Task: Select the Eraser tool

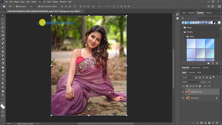Action: click(x=3, y=59)
